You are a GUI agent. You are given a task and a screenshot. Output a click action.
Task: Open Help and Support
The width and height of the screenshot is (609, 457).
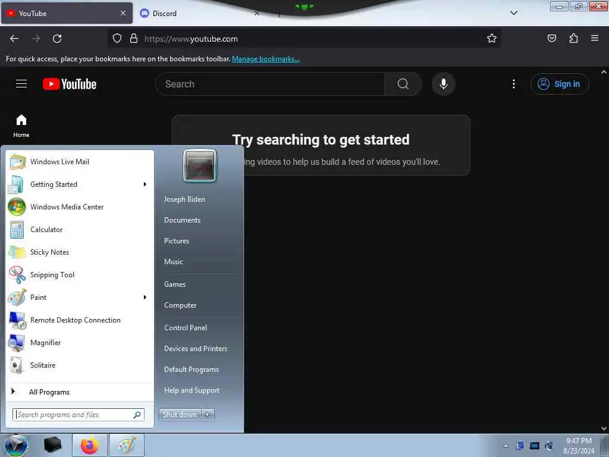point(192,390)
